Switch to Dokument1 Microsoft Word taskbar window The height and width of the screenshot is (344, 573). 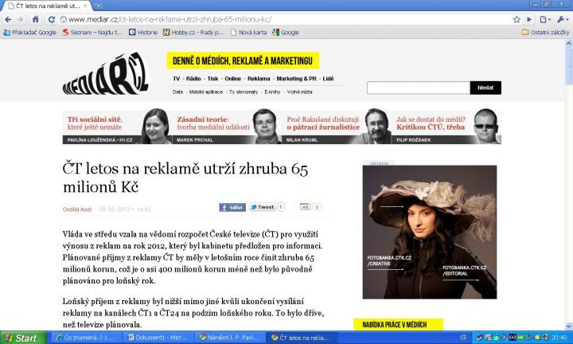[x=158, y=338]
